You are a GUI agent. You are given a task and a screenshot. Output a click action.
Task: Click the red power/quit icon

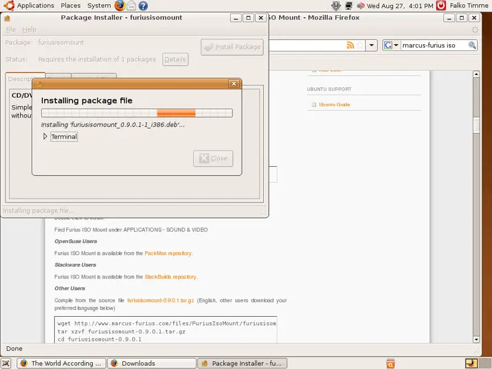point(441,6)
